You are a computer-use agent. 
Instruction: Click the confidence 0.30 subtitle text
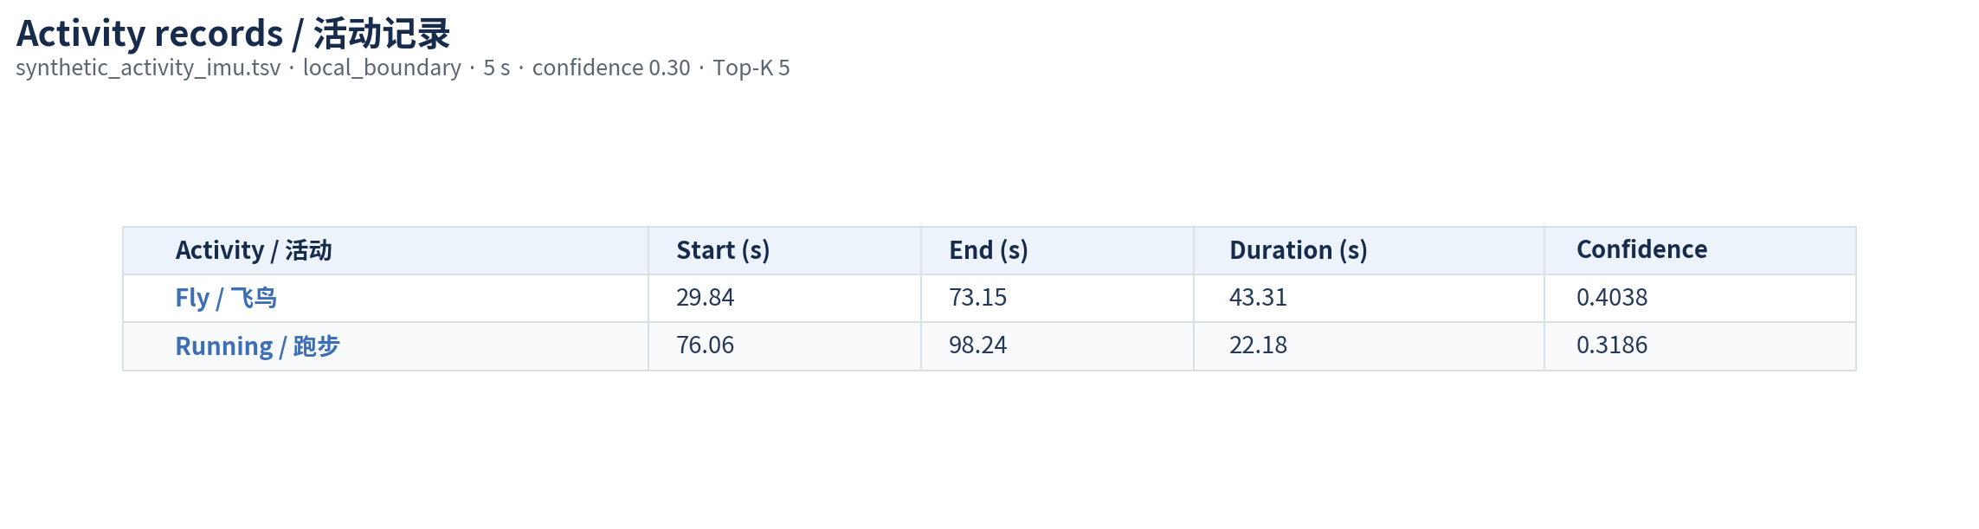611,68
